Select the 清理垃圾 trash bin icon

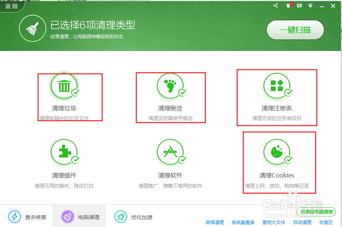64,86
